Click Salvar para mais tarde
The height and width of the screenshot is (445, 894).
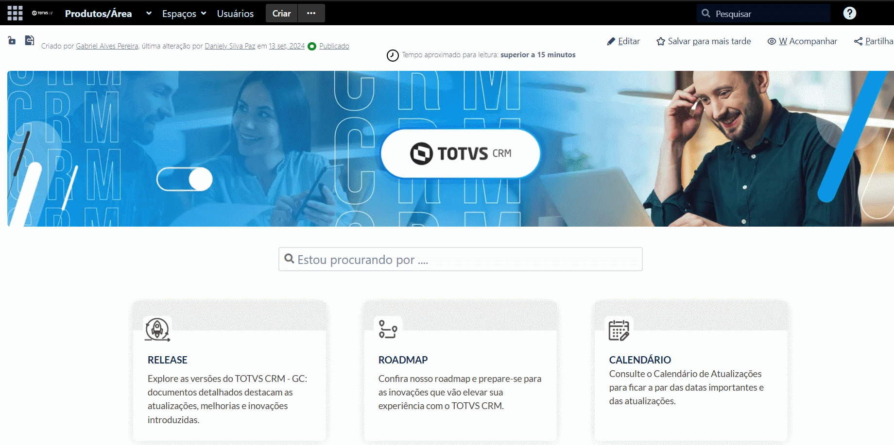(704, 41)
